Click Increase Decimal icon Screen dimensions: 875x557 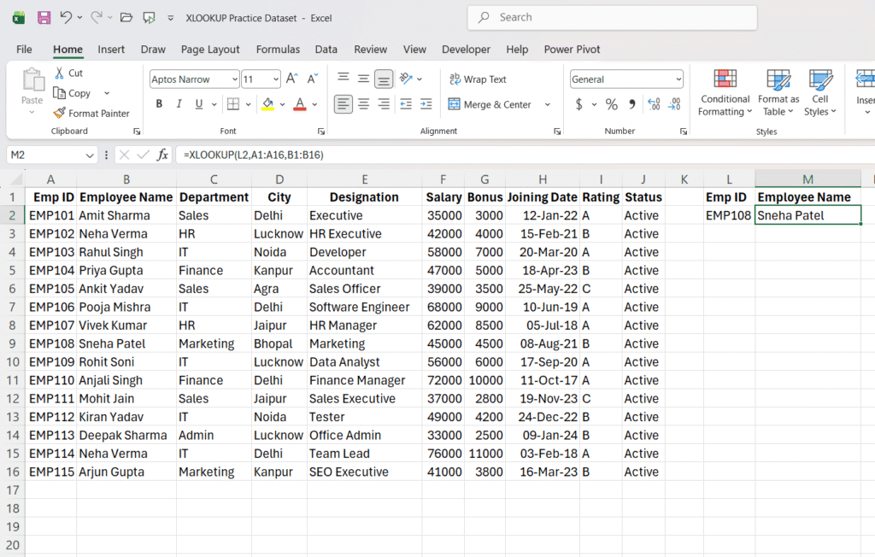654,104
